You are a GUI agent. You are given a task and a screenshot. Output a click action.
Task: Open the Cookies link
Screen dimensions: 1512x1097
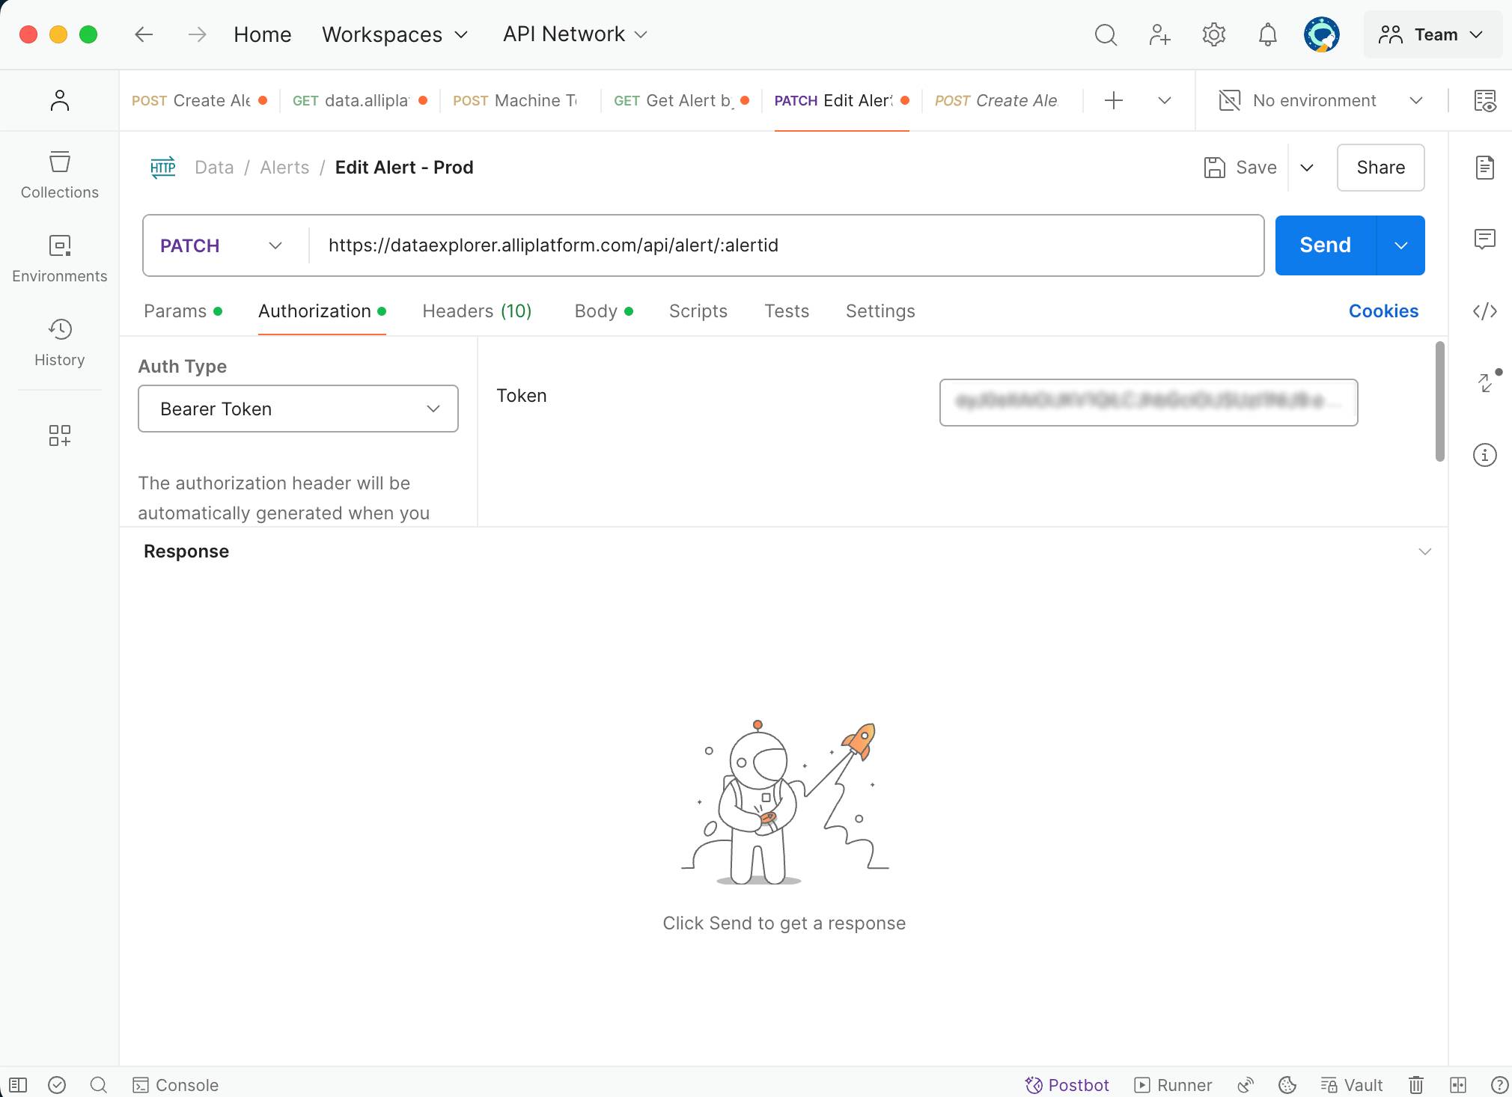1383,311
